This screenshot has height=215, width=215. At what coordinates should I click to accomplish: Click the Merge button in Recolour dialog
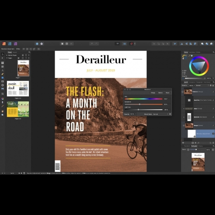coord(153,93)
